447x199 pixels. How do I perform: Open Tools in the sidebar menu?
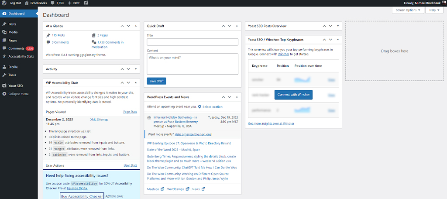click(19, 75)
